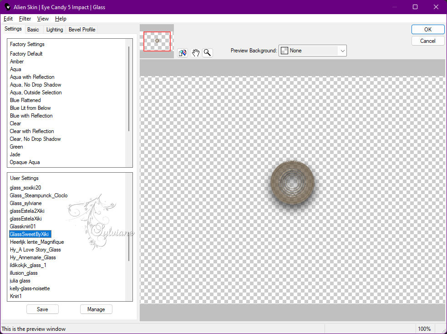The image size is (447, 334).
Task: Select the magnifier zoom tool
Action: pyautogui.click(x=208, y=53)
